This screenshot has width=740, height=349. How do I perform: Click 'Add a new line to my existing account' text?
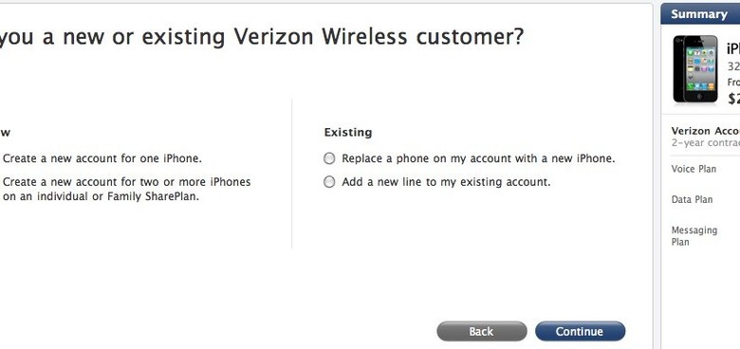[446, 182]
